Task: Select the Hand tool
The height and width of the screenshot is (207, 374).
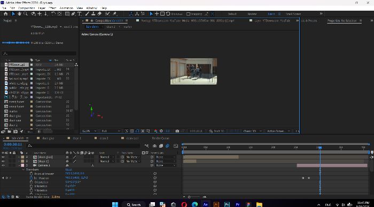Action: [x=19, y=14]
